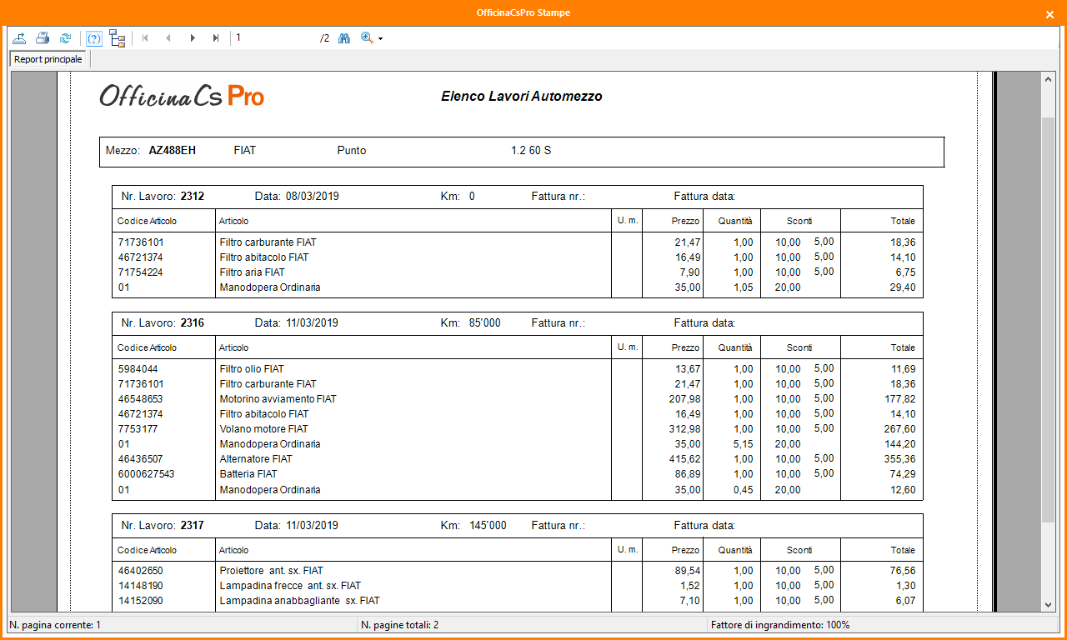1067x640 pixels.
Task: Click article code 46402650
Action: [x=141, y=571]
